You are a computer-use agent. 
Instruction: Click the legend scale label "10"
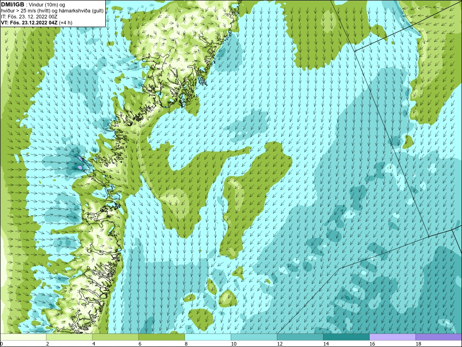pyautogui.click(x=233, y=344)
